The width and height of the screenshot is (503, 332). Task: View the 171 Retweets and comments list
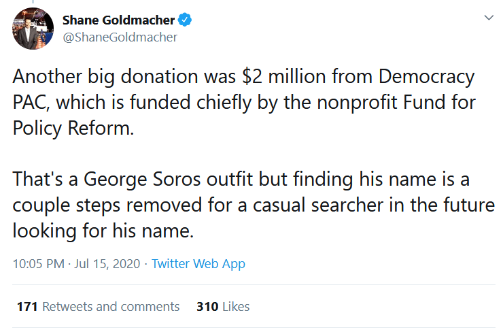pyautogui.click(x=98, y=307)
